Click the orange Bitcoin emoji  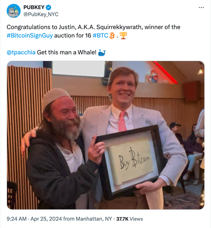point(112,36)
